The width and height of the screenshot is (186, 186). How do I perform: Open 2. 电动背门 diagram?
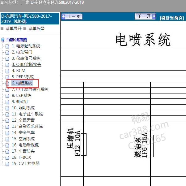(x=22, y=52)
